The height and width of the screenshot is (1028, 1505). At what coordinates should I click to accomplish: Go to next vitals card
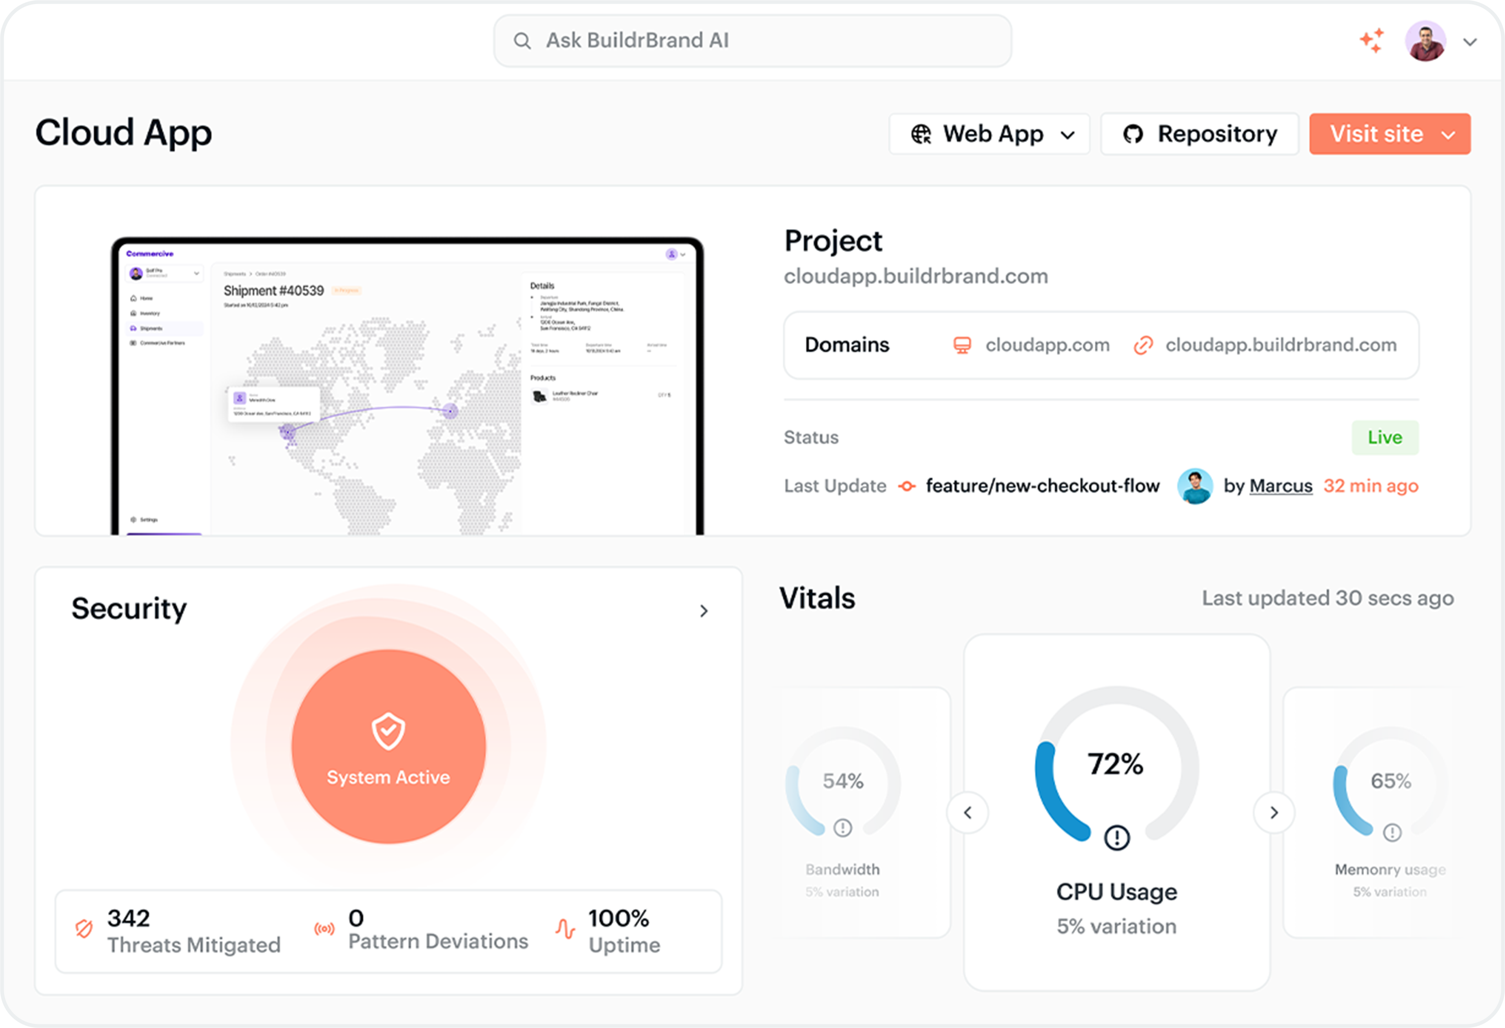tap(1274, 813)
